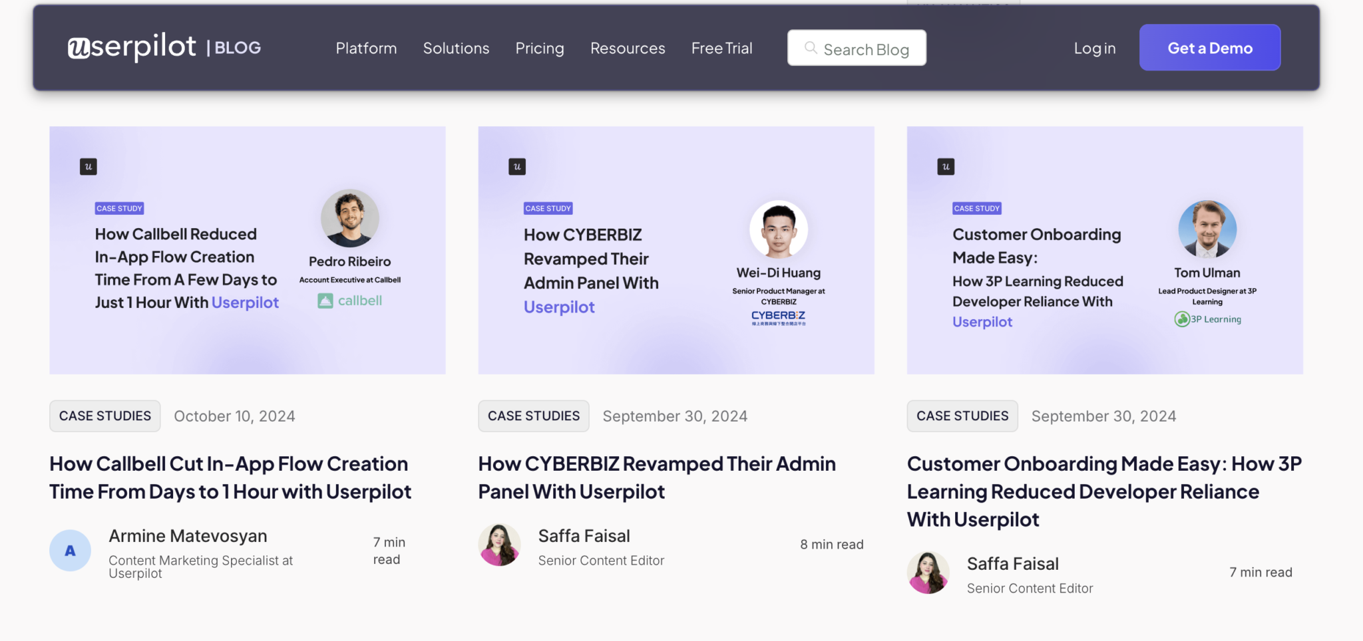Screen dimensions: 1363x641
Task: Go to the Pricing page
Action: (x=539, y=49)
